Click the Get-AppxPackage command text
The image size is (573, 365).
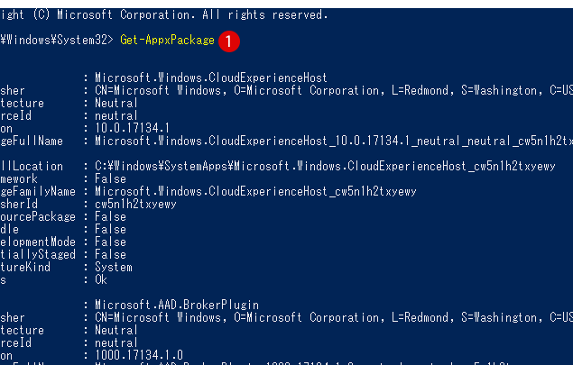[x=167, y=41]
